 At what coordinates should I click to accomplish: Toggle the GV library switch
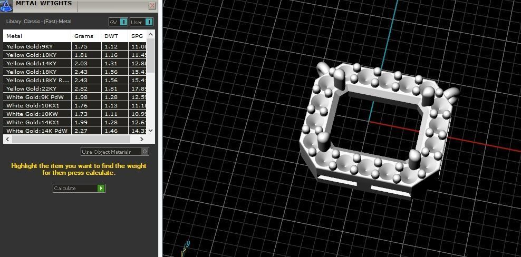[x=118, y=22]
